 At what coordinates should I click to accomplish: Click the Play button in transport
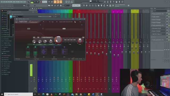coord(35,2)
